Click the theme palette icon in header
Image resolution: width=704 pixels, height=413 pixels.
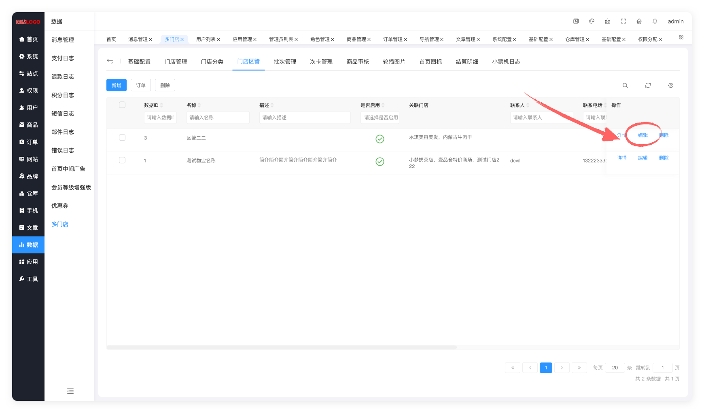coord(592,21)
